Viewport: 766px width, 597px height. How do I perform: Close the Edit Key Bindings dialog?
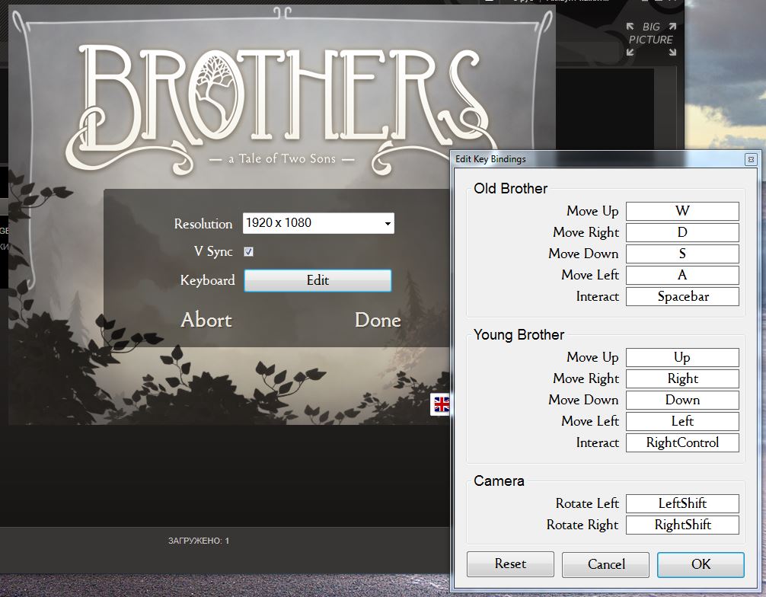click(751, 159)
